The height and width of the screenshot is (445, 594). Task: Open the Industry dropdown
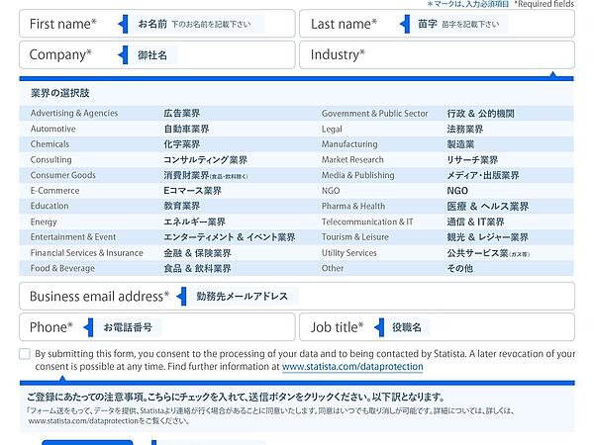[x=436, y=55]
